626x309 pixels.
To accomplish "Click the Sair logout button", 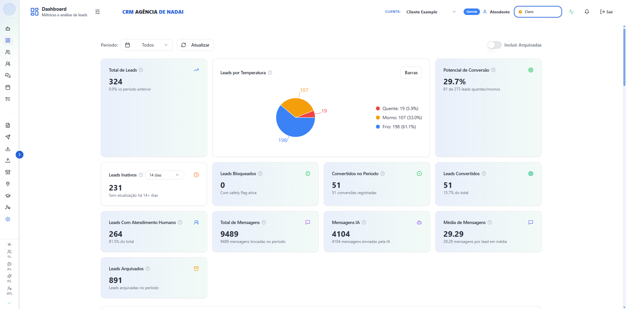I will 606,12.
